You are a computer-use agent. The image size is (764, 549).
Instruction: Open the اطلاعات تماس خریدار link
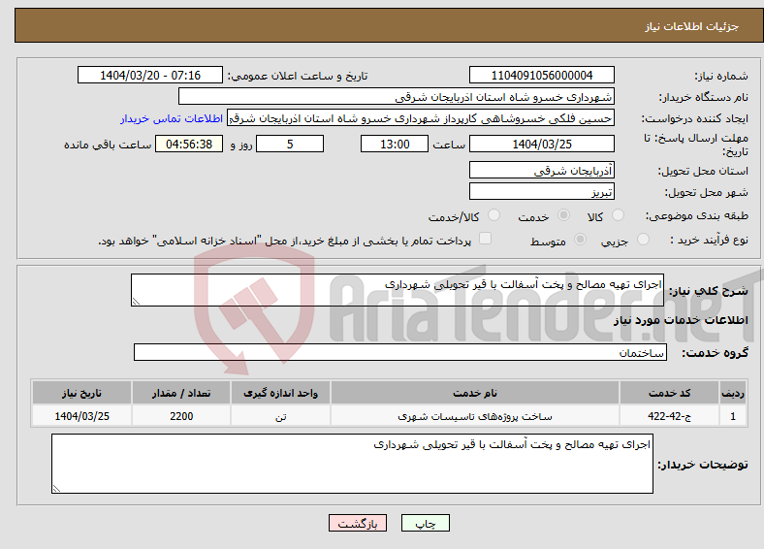(172, 118)
